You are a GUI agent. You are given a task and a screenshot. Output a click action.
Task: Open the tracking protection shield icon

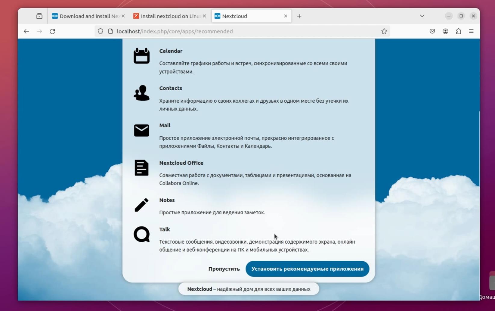[x=101, y=31]
